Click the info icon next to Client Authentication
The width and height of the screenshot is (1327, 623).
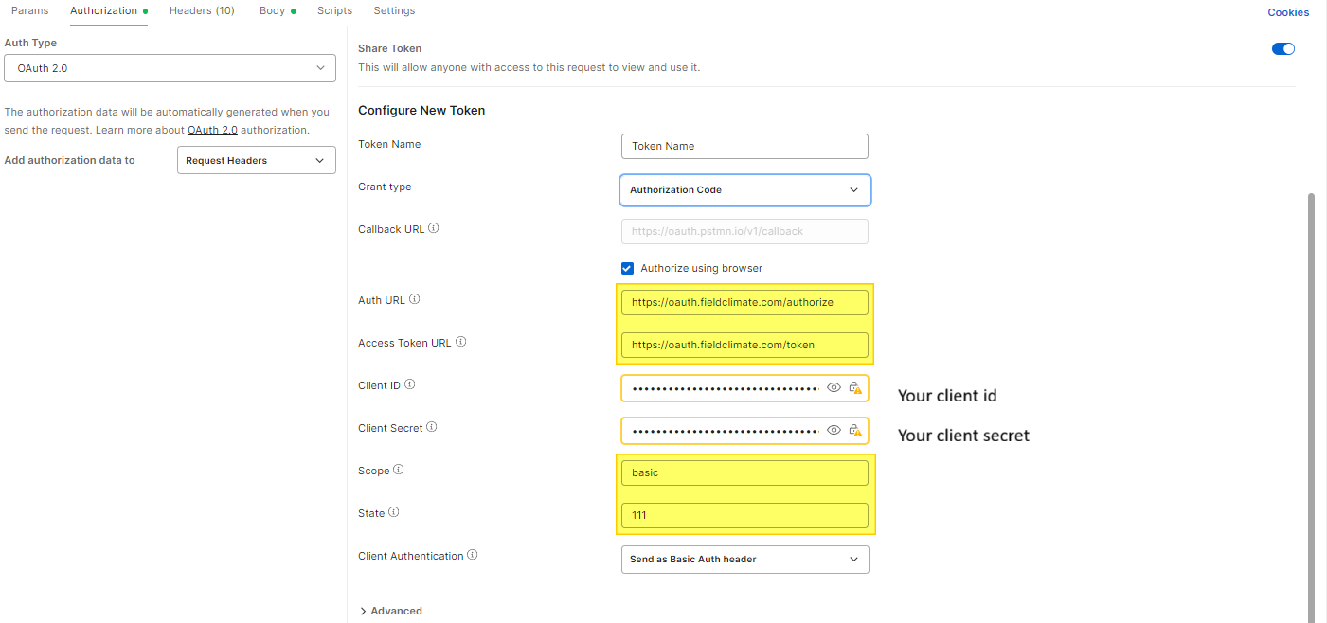(473, 556)
